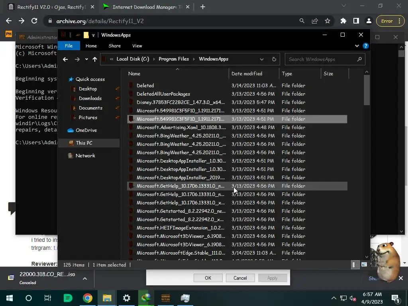The height and width of the screenshot is (306, 408).
Task: Open the View ribbon tab
Action: click(137, 46)
